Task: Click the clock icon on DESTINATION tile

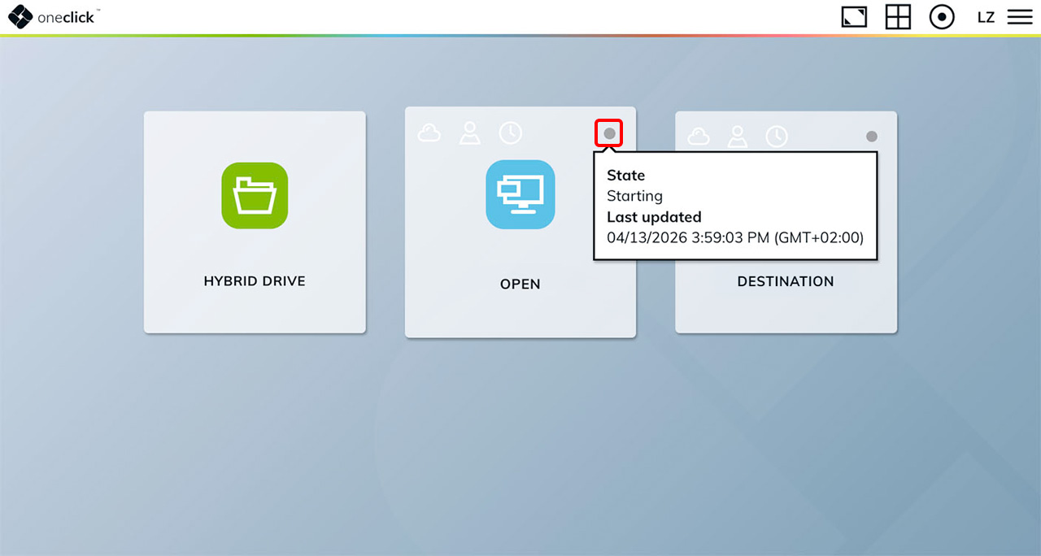Action: click(x=777, y=137)
